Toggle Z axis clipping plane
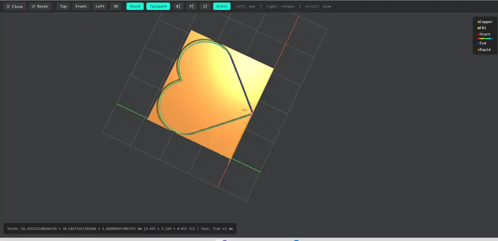 205,6
